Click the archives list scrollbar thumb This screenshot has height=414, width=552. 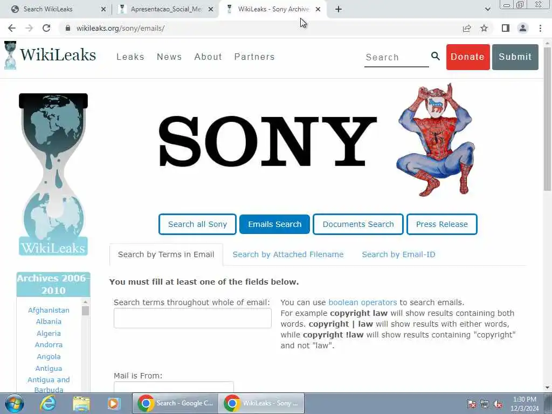click(x=86, y=311)
